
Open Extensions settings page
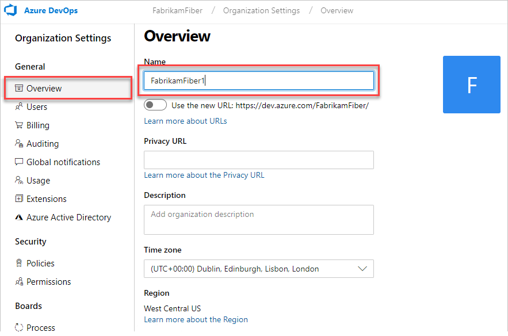(47, 199)
